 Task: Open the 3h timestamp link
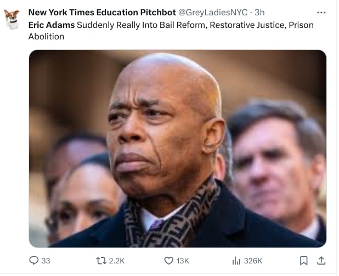[259, 13]
